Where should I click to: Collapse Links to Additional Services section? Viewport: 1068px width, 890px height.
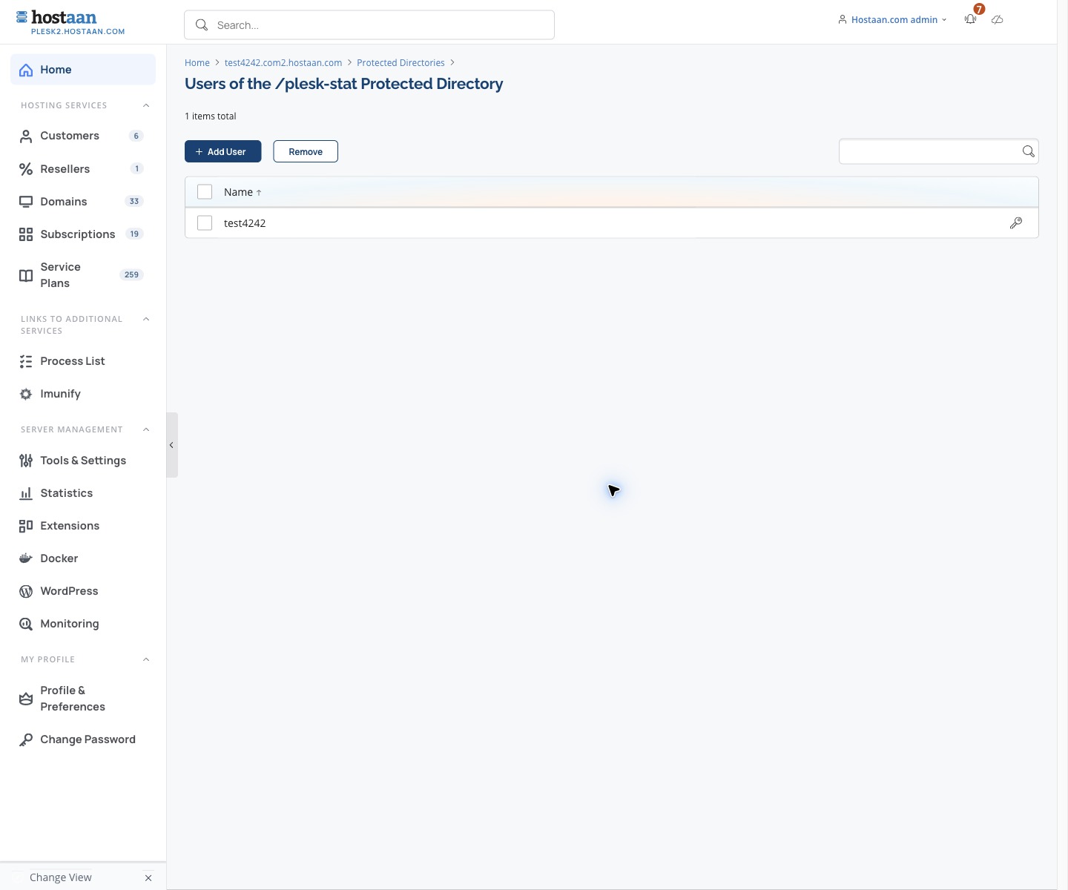pos(146,319)
